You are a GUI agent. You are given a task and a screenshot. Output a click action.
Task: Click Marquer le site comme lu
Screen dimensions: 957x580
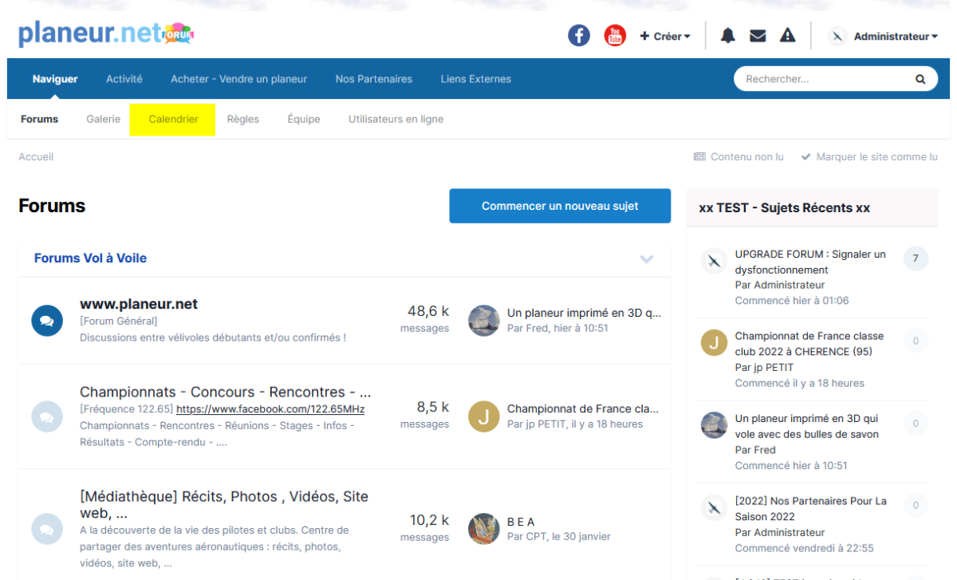click(x=869, y=156)
